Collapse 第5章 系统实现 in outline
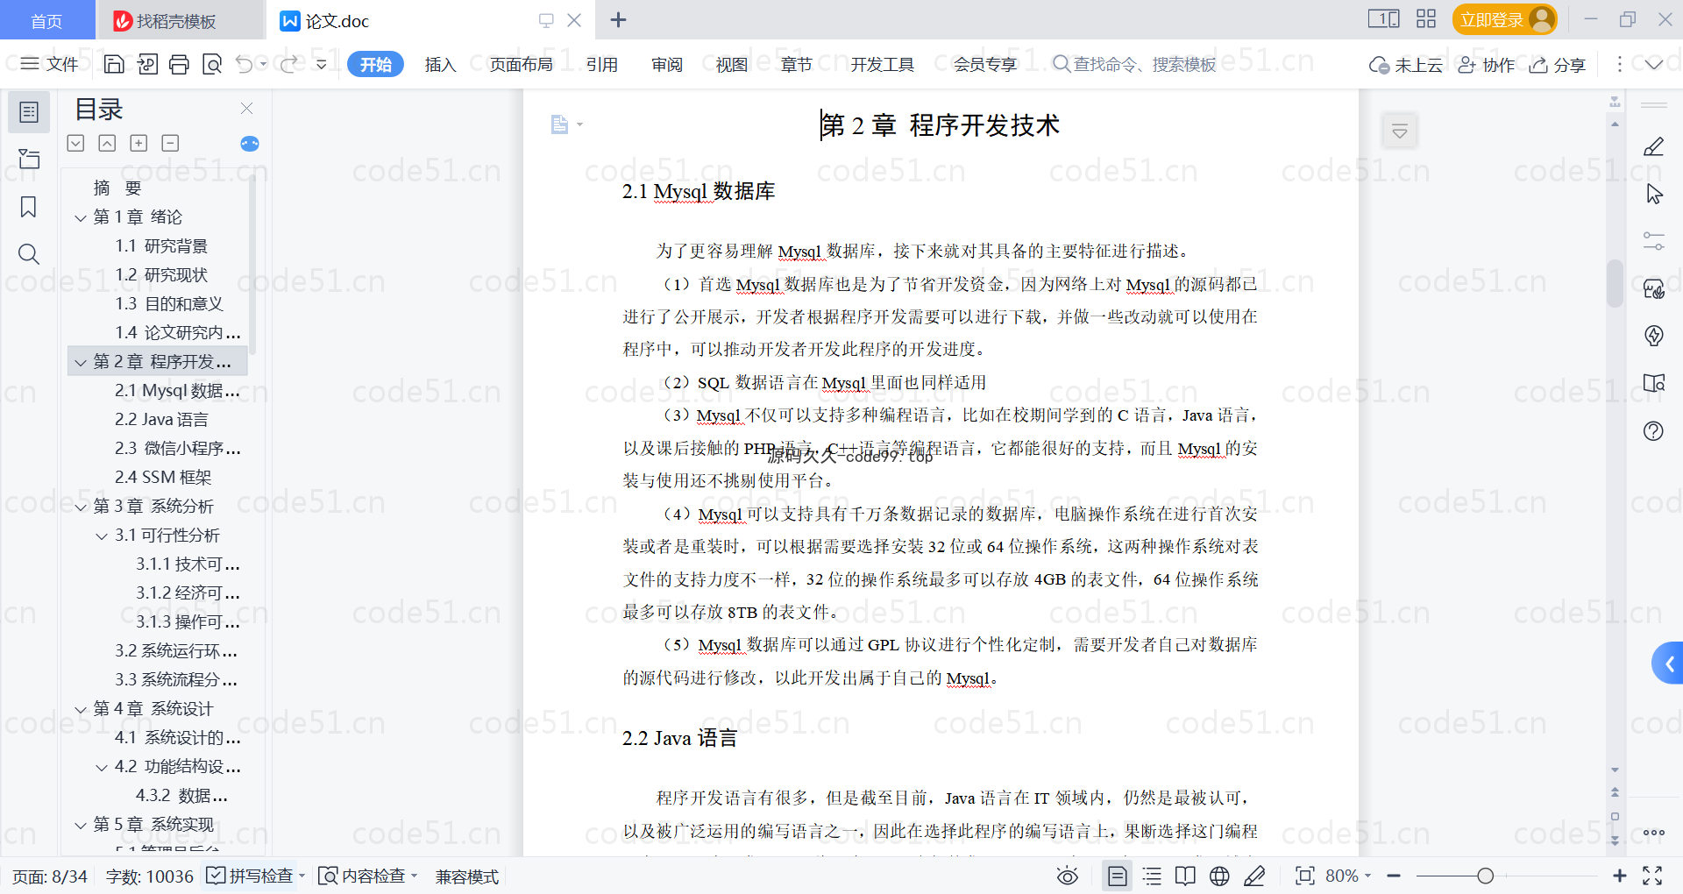 pyautogui.click(x=81, y=825)
